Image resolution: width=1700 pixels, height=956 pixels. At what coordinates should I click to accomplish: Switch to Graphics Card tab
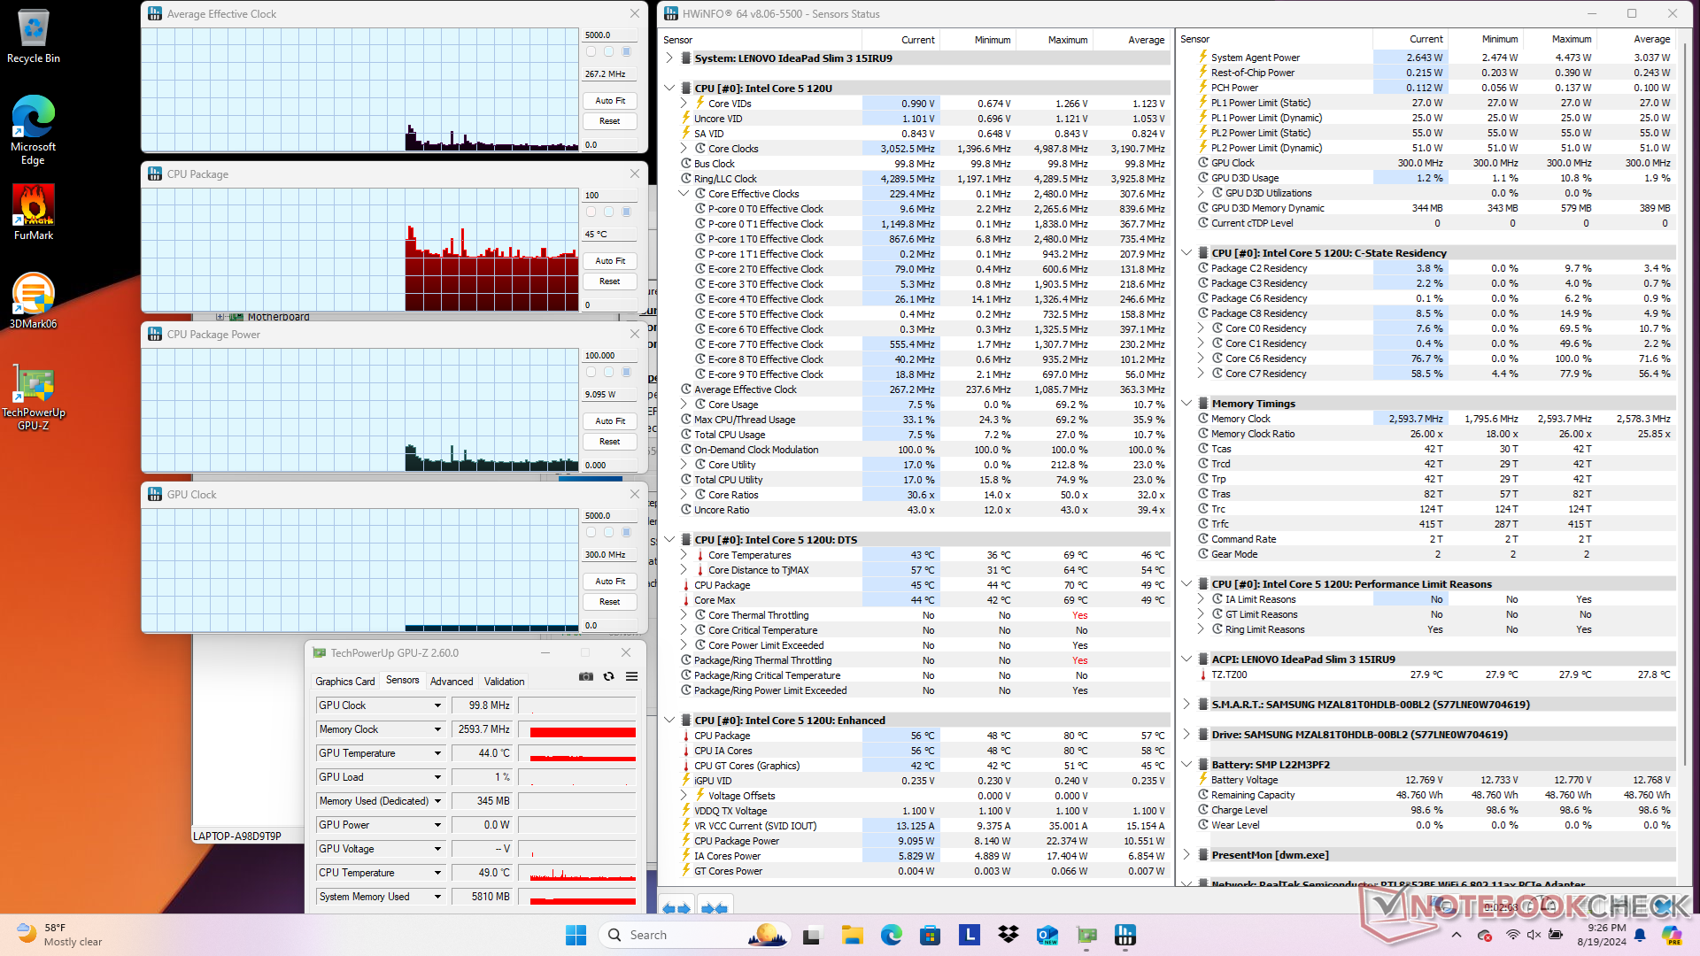pos(345,682)
